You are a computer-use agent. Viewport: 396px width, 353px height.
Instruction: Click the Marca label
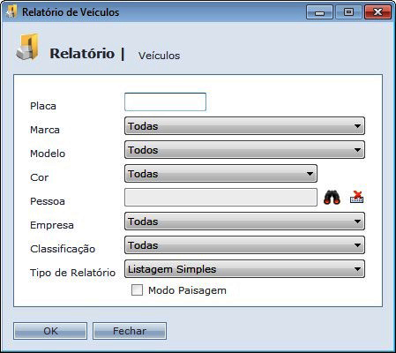click(x=45, y=130)
